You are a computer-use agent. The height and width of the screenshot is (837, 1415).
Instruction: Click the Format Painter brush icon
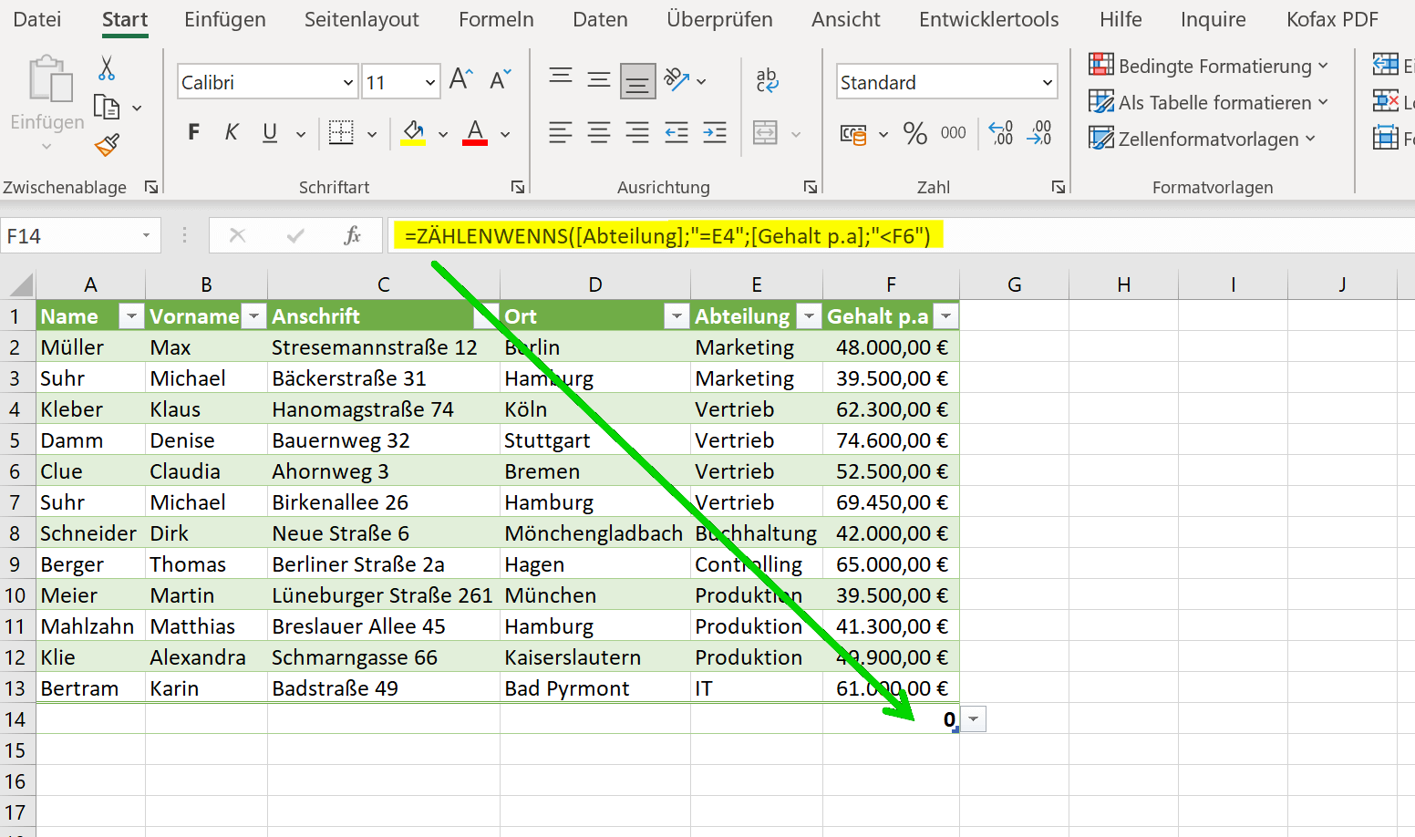click(107, 144)
